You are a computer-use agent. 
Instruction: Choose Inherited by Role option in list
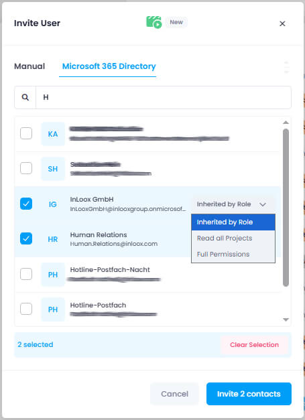click(233, 222)
